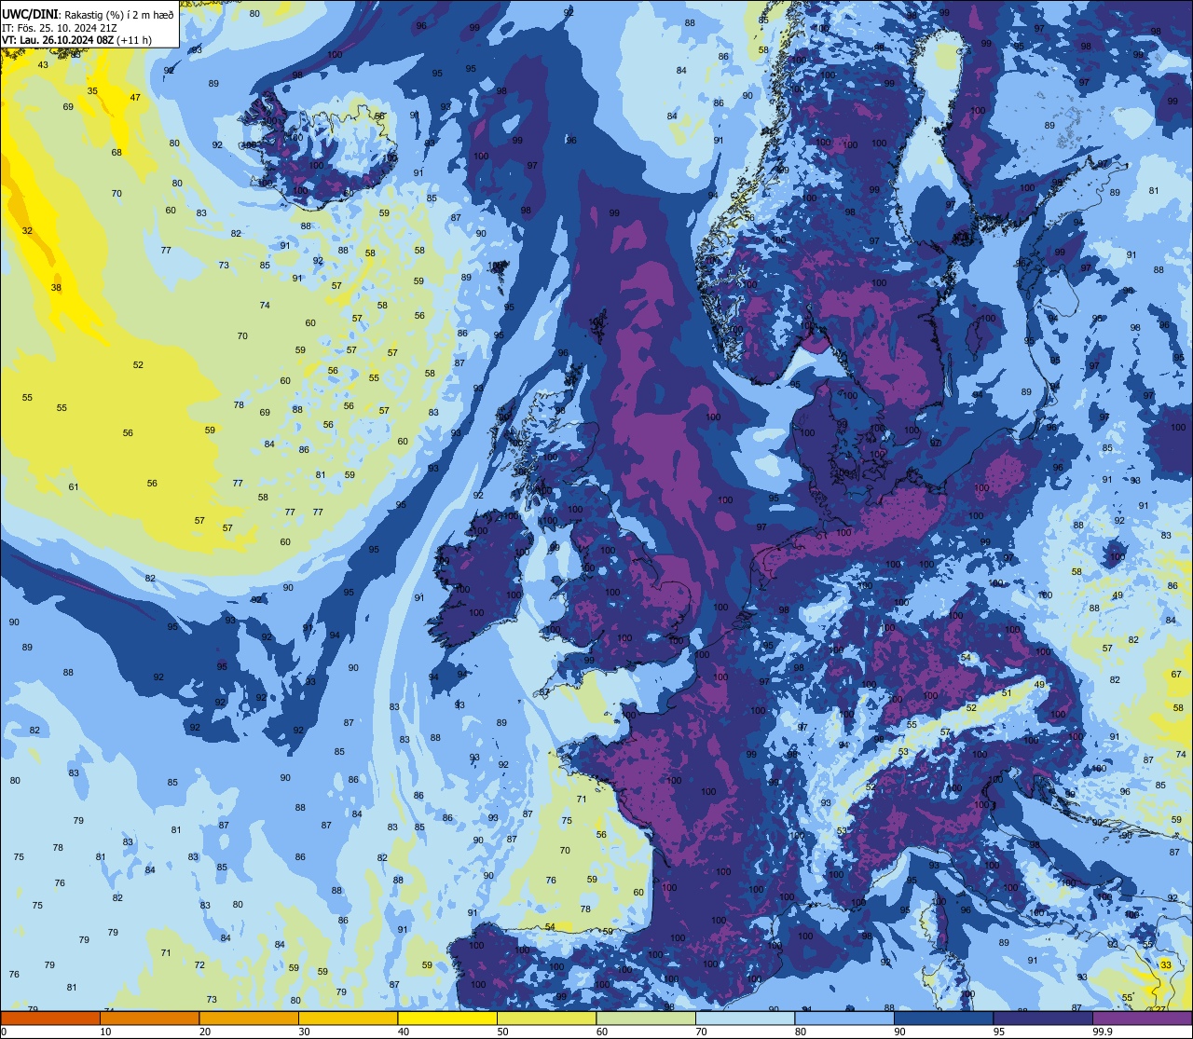Image resolution: width=1193 pixels, height=1039 pixels.
Task: Click the legend tick label "99.9"
Action: tap(1103, 1032)
